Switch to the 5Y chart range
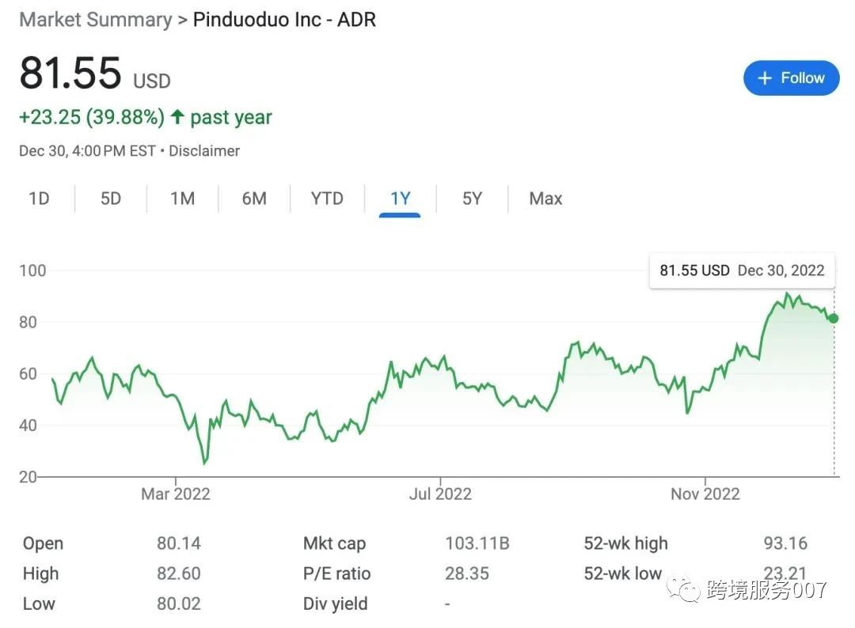Screen dimensions: 855x628 pyautogui.click(x=472, y=199)
